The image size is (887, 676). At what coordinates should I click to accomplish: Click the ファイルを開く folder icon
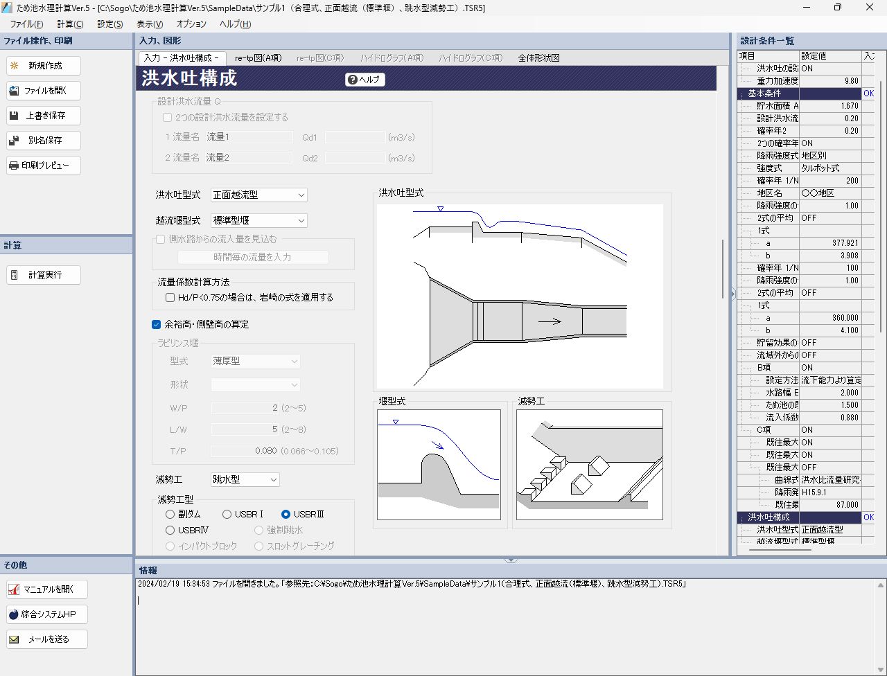click(x=14, y=91)
